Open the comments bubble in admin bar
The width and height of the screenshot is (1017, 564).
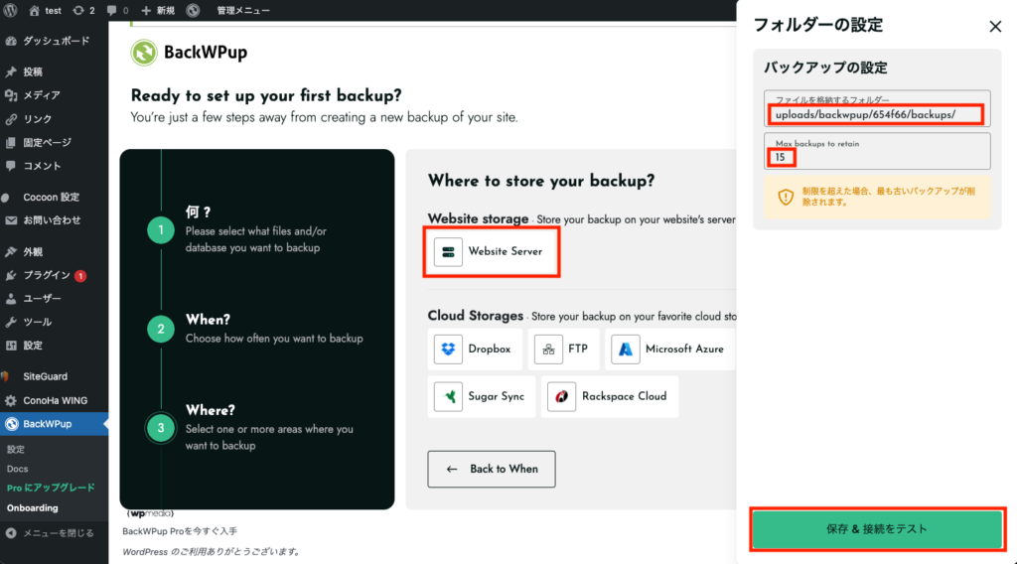[x=117, y=10]
